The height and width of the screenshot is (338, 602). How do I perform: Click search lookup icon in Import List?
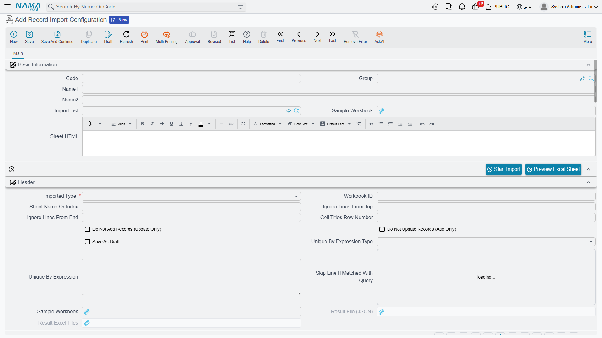(x=297, y=111)
